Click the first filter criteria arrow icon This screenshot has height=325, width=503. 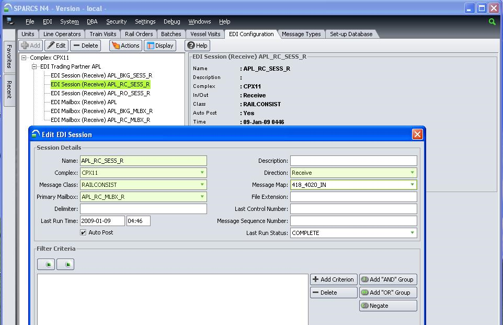(46, 264)
